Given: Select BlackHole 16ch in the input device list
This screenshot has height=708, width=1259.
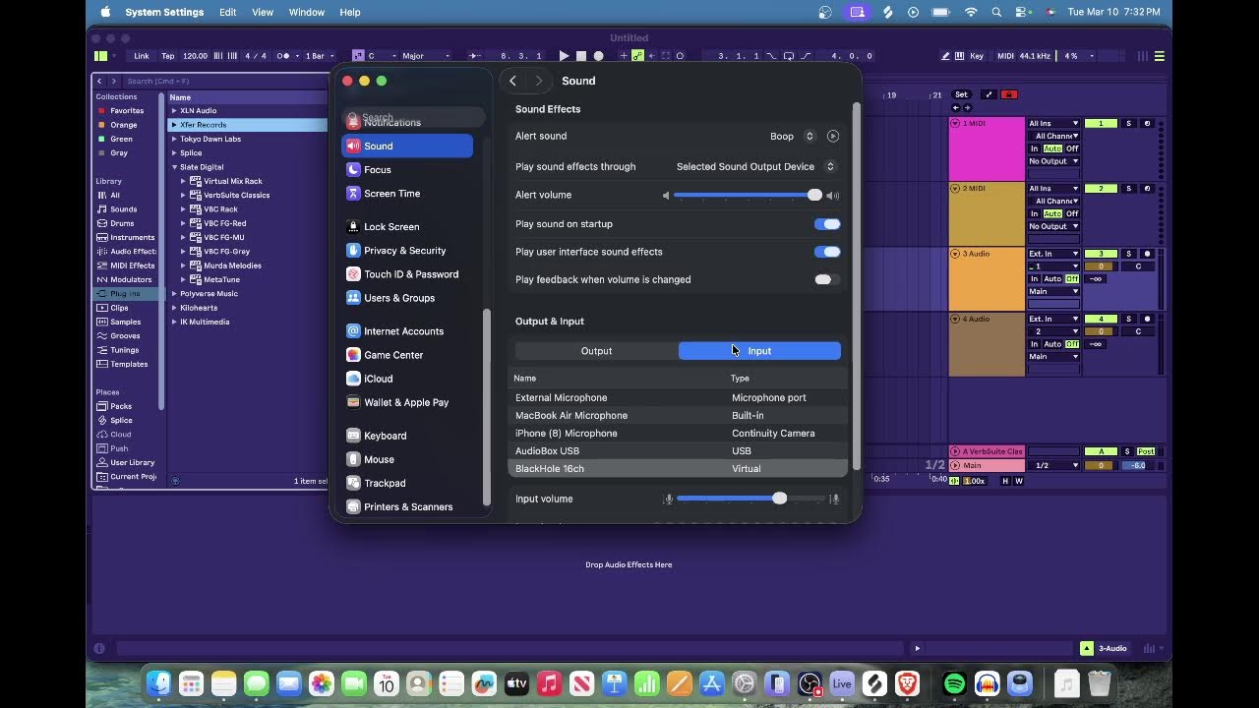Looking at the screenshot, I should coord(678,469).
